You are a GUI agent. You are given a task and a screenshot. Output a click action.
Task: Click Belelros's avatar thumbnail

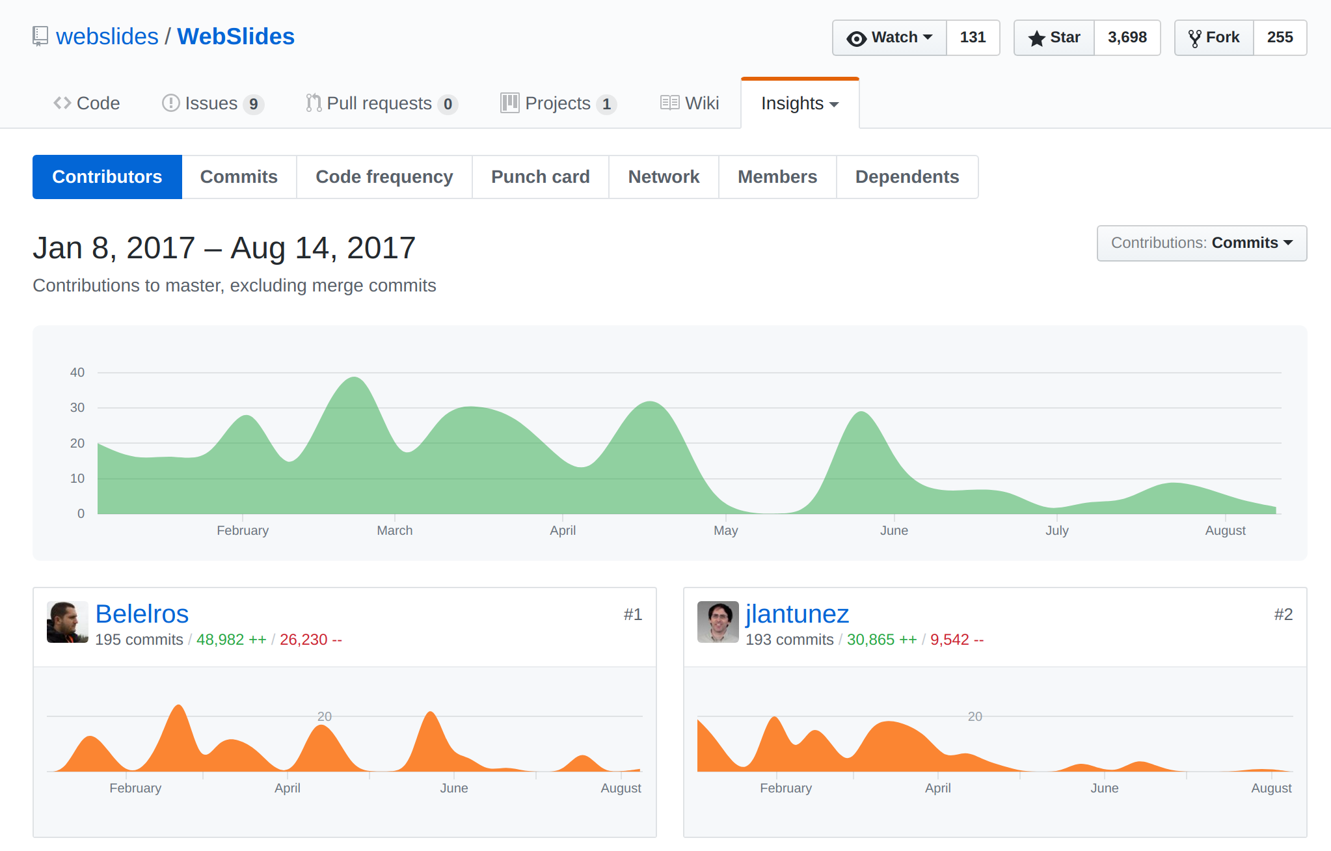point(68,622)
